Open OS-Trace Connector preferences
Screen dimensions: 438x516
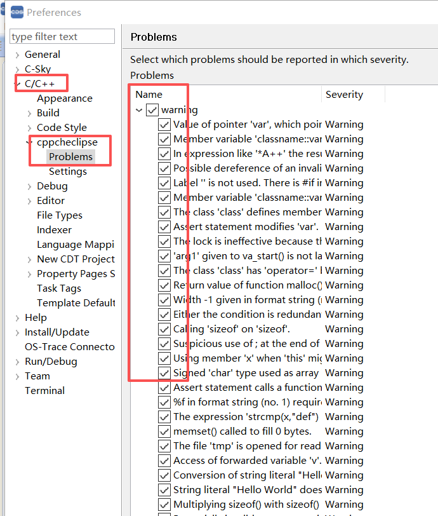coord(70,347)
